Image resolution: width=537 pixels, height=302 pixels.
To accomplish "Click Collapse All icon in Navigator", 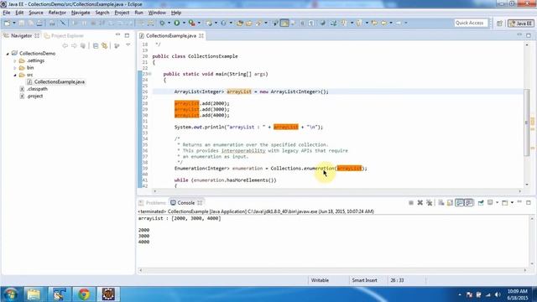I will click(x=96, y=45).
